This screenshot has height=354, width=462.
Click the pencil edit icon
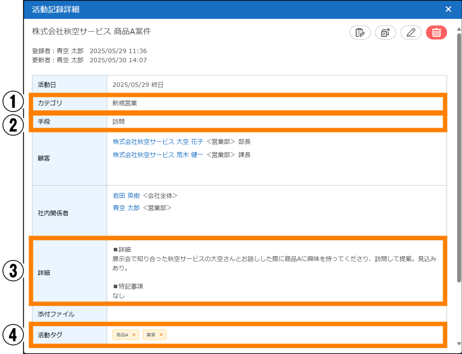411,33
